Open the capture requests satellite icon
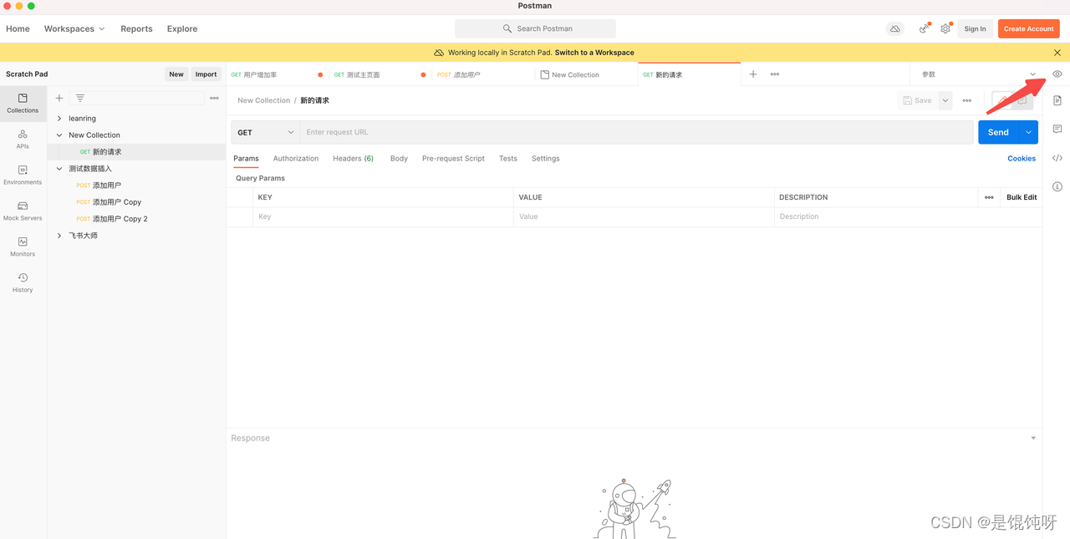Screen dimensions: 1070x539 click(x=924, y=28)
